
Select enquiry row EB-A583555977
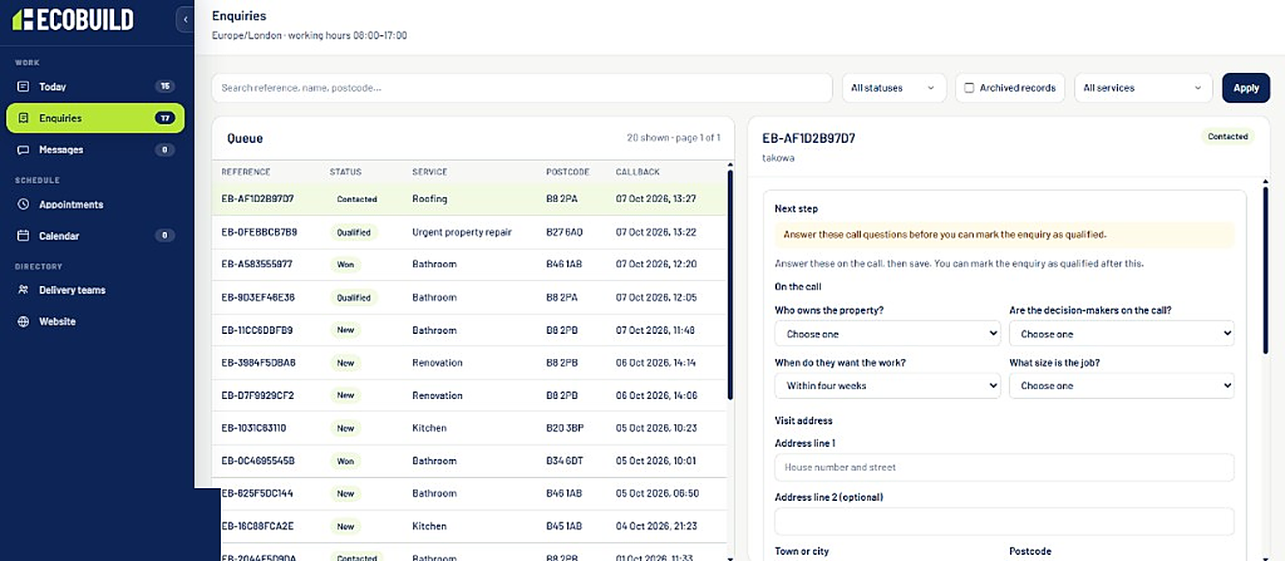pyautogui.click(x=469, y=265)
